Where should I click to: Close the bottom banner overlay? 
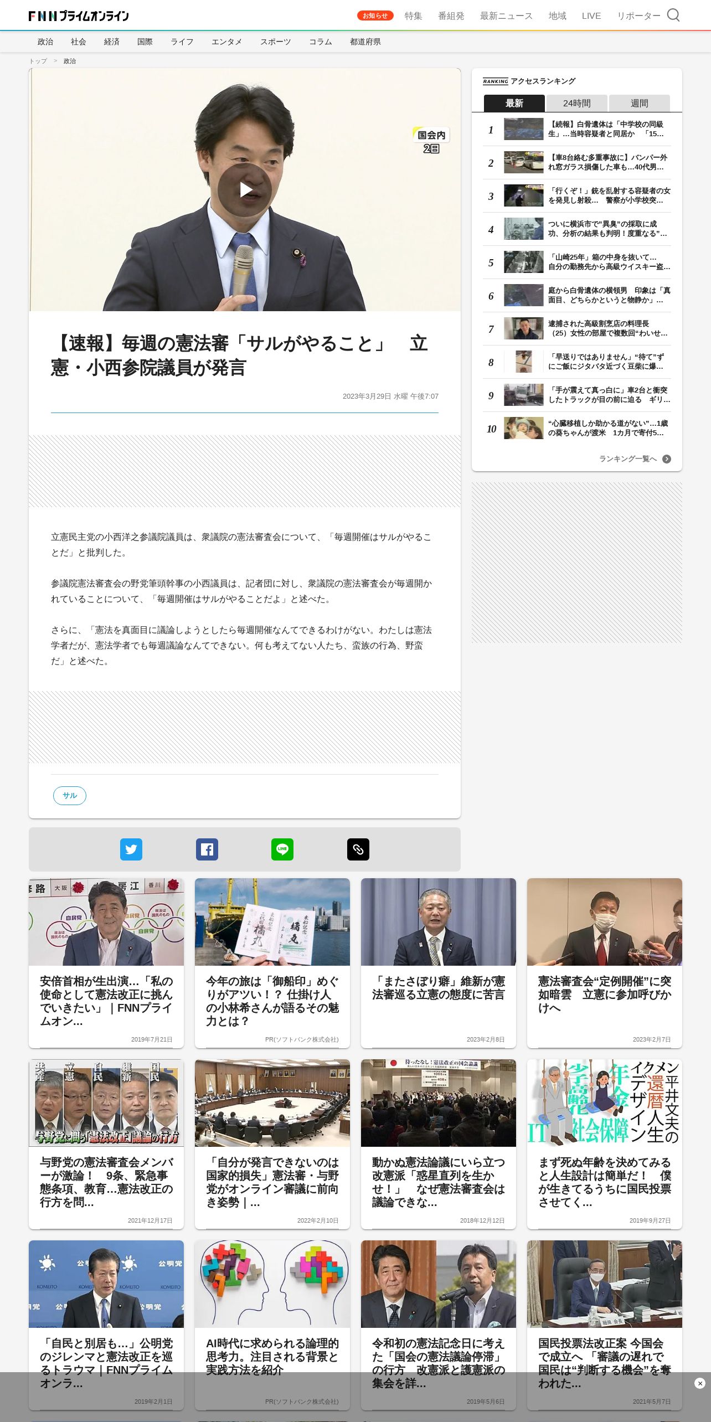tap(700, 1383)
